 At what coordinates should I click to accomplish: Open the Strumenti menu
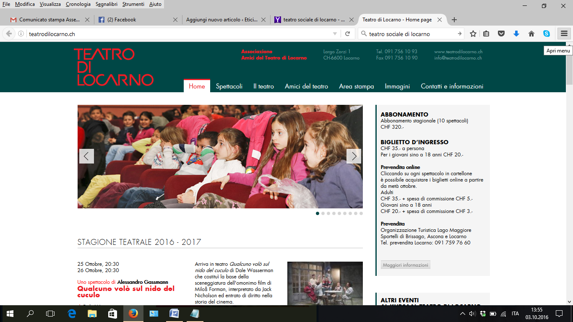(133, 4)
